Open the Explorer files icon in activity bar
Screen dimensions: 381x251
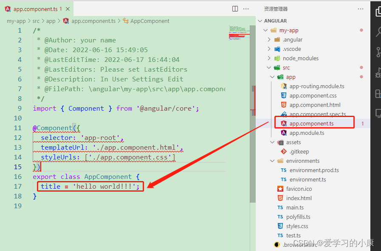(378, 11)
